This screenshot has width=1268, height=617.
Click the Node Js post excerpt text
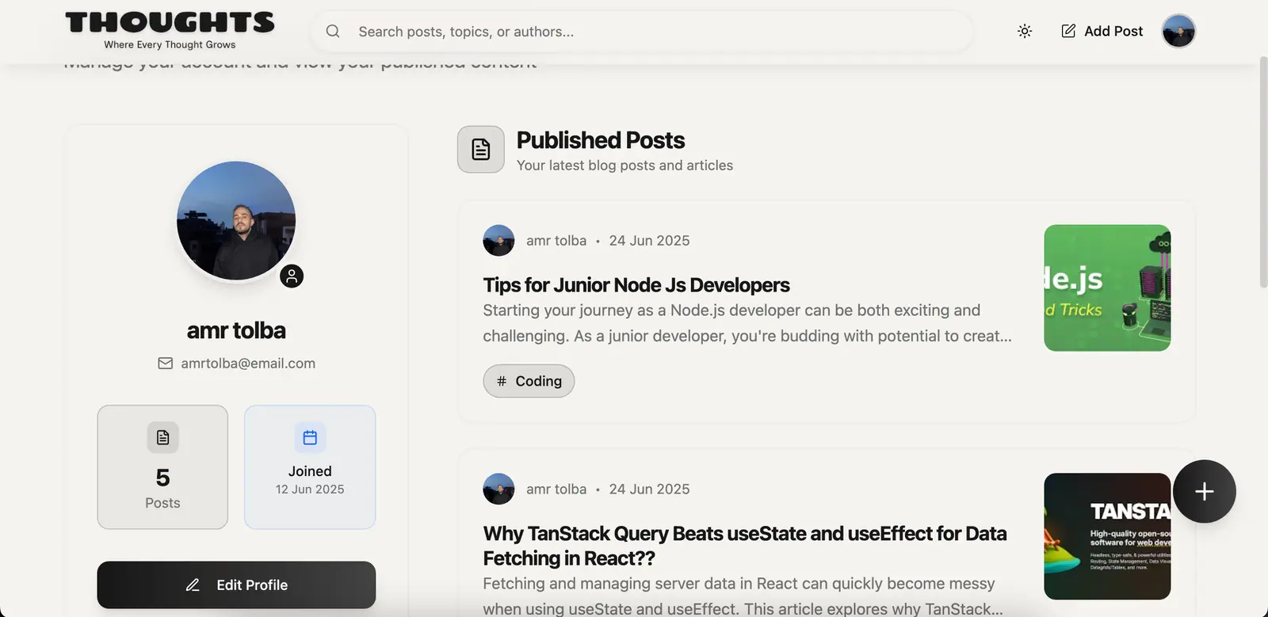747,323
